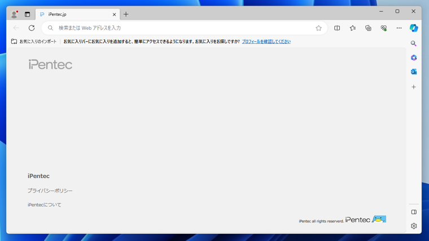The image size is (429, 241).
Task: Click the iPentec logo at page top
Action: click(50, 64)
